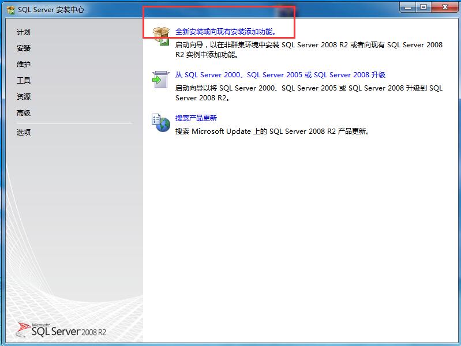Select 高级 in the left sidebar

(x=24, y=113)
